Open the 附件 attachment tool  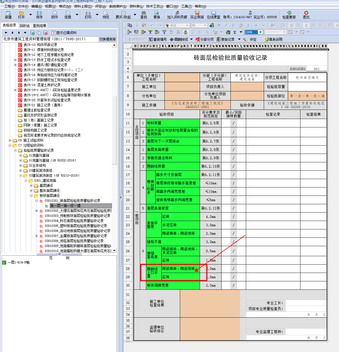tap(55, 15)
